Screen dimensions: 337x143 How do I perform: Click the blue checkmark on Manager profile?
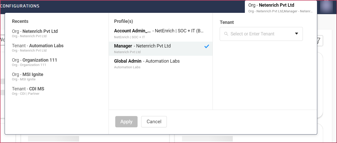coord(207,46)
